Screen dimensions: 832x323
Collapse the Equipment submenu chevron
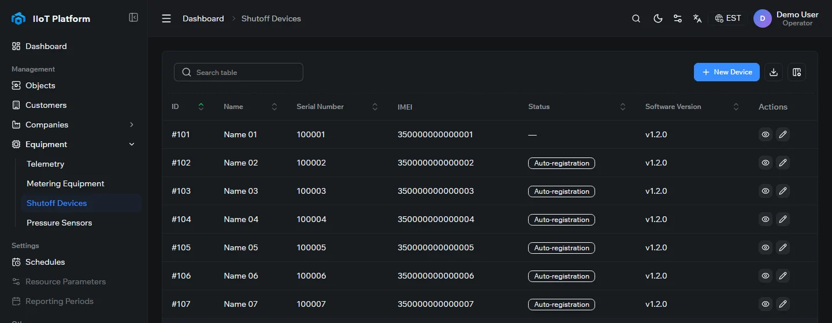pos(132,144)
